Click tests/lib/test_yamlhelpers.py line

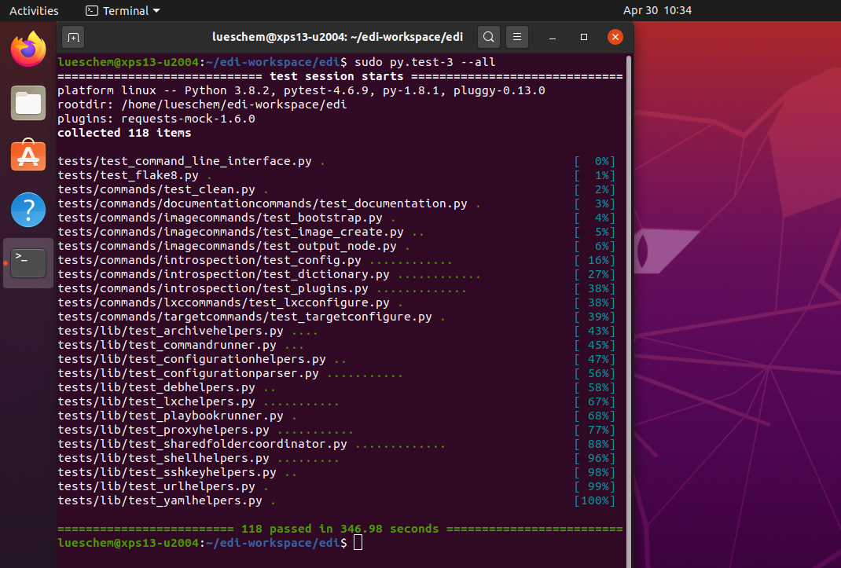click(x=336, y=500)
